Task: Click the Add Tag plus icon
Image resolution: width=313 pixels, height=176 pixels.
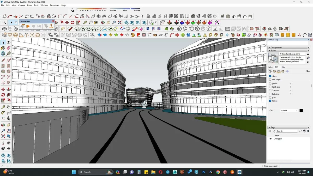Action: click(x=270, y=131)
